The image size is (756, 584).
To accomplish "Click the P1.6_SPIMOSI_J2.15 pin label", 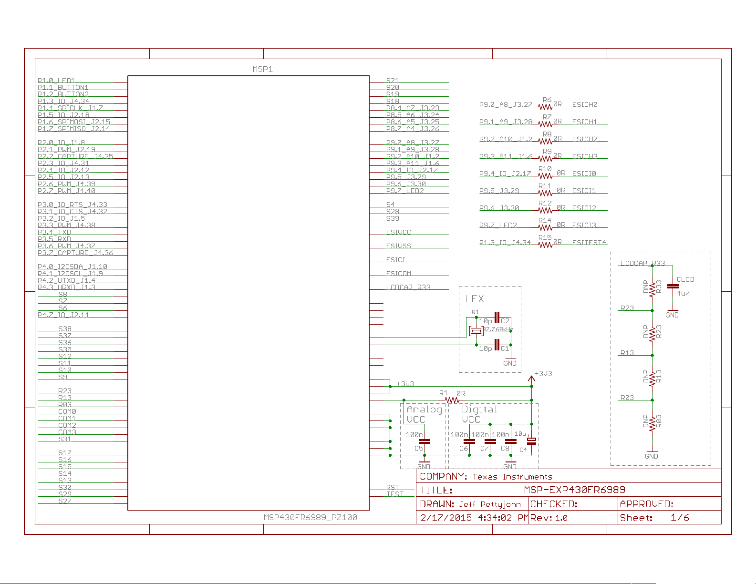I will click(x=74, y=122).
